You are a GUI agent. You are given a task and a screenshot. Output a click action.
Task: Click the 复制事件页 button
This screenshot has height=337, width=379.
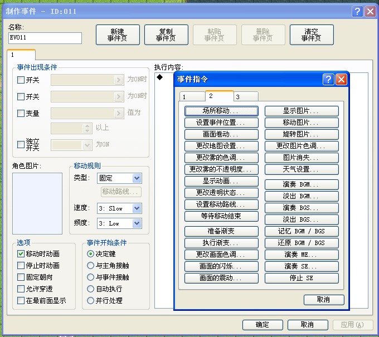click(x=166, y=35)
